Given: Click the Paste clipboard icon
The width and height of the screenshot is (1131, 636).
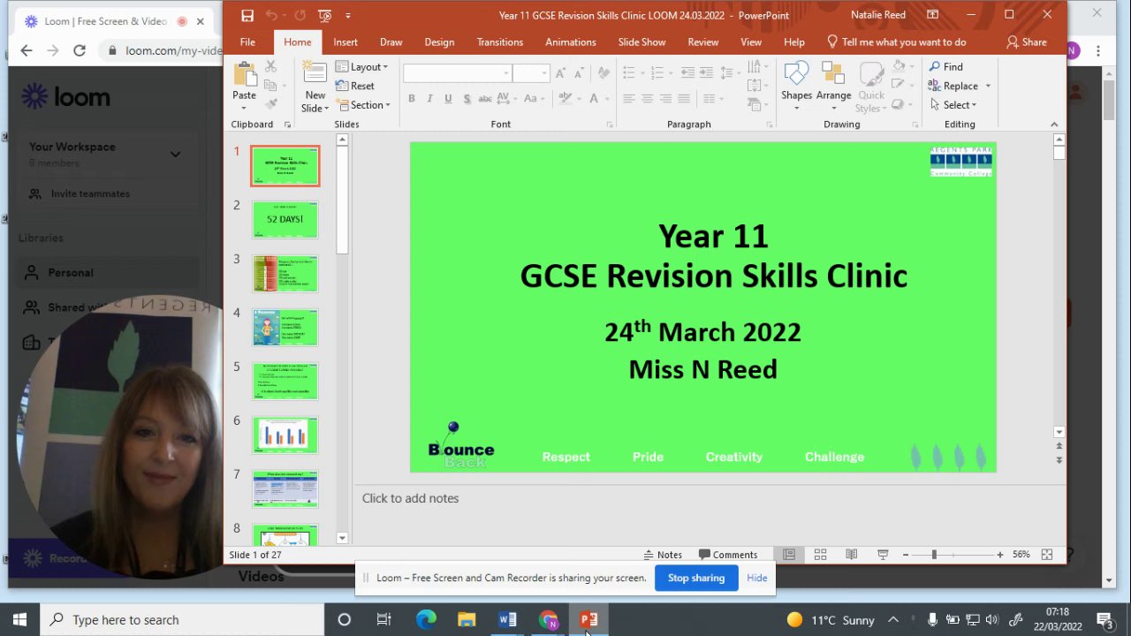Looking at the screenshot, I should point(245,74).
